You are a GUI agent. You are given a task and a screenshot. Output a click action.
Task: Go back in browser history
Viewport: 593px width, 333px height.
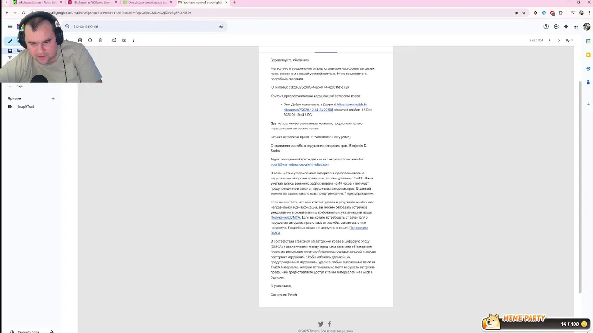tap(6, 12)
